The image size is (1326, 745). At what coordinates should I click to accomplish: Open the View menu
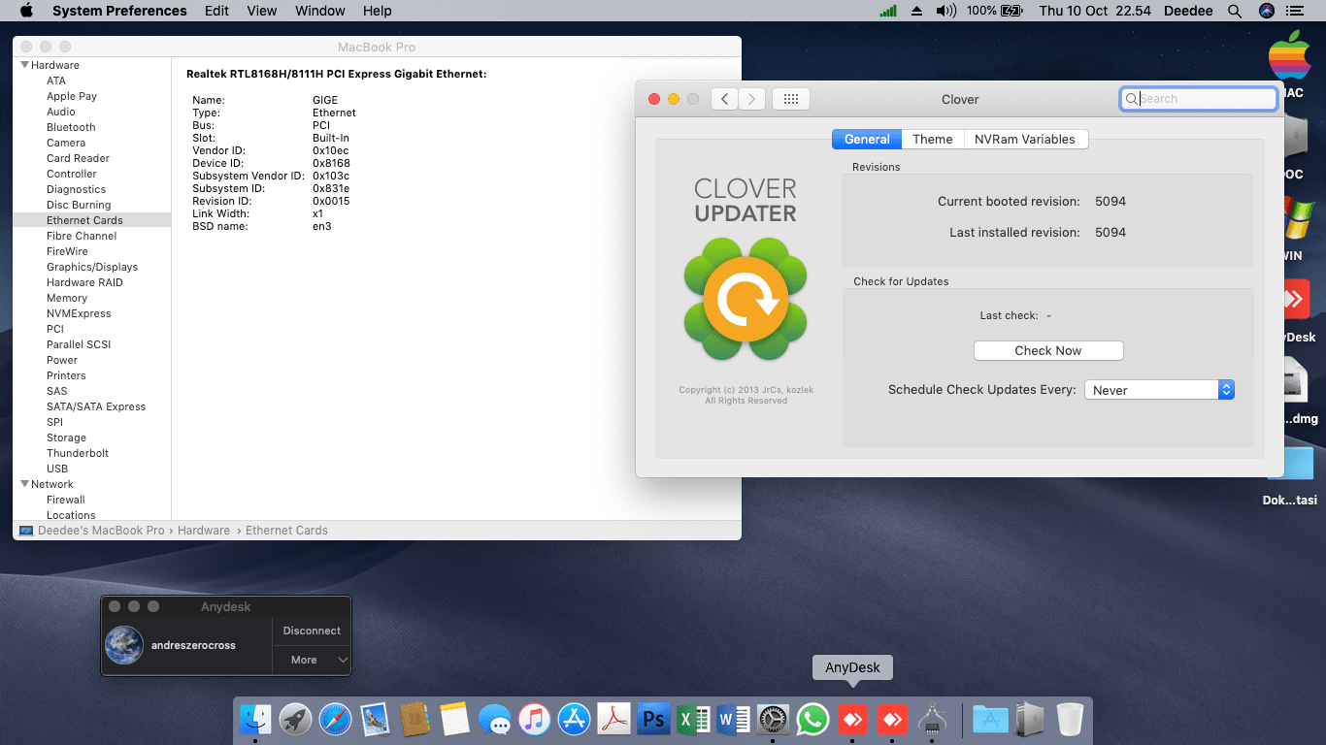tap(262, 11)
